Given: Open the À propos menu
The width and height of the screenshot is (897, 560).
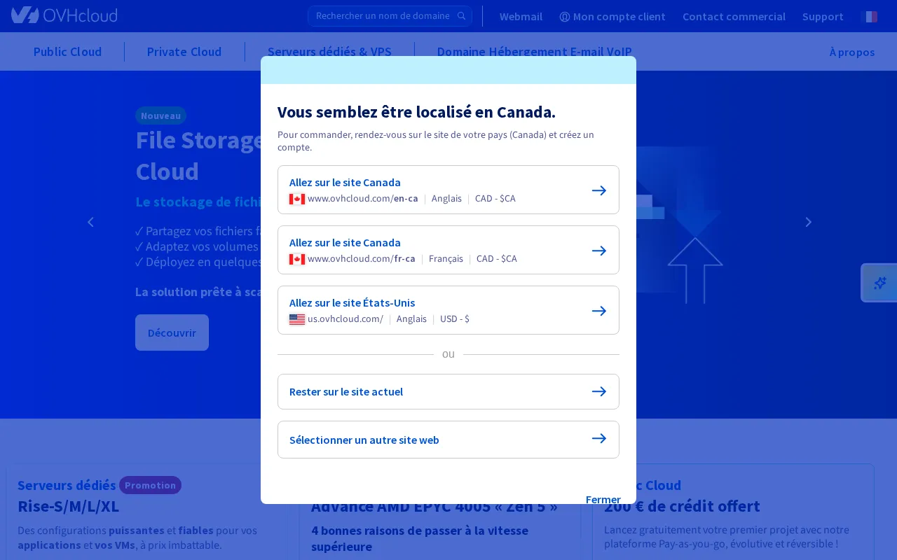Looking at the screenshot, I should pyautogui.click(x=852, y=52).
